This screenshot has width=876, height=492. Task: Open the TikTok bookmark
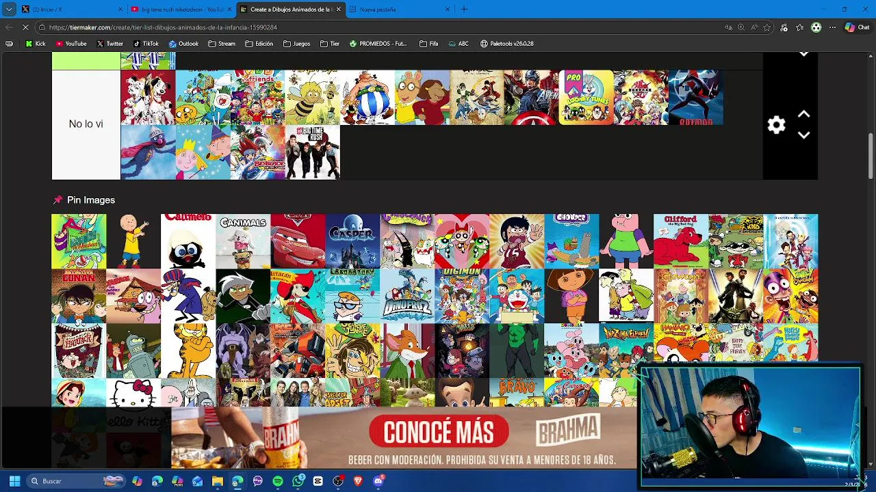click(x=146, y=44)
